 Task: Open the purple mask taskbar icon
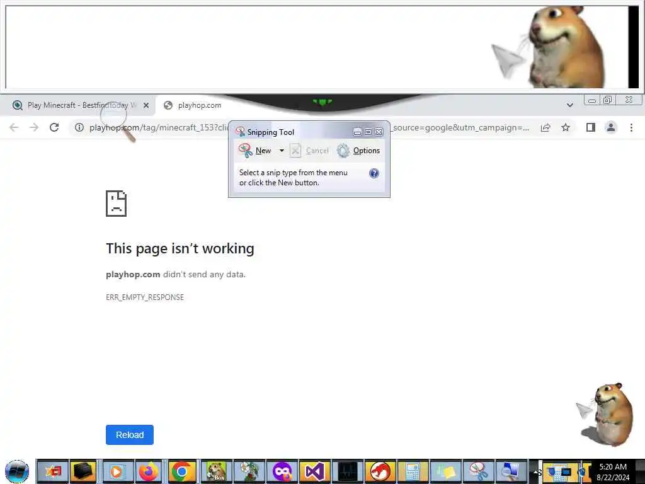282,471
